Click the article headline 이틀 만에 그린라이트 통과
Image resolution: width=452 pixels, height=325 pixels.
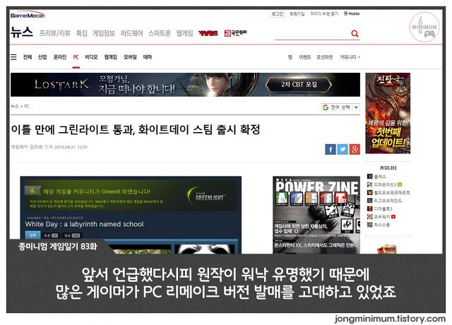coord(136,129)
